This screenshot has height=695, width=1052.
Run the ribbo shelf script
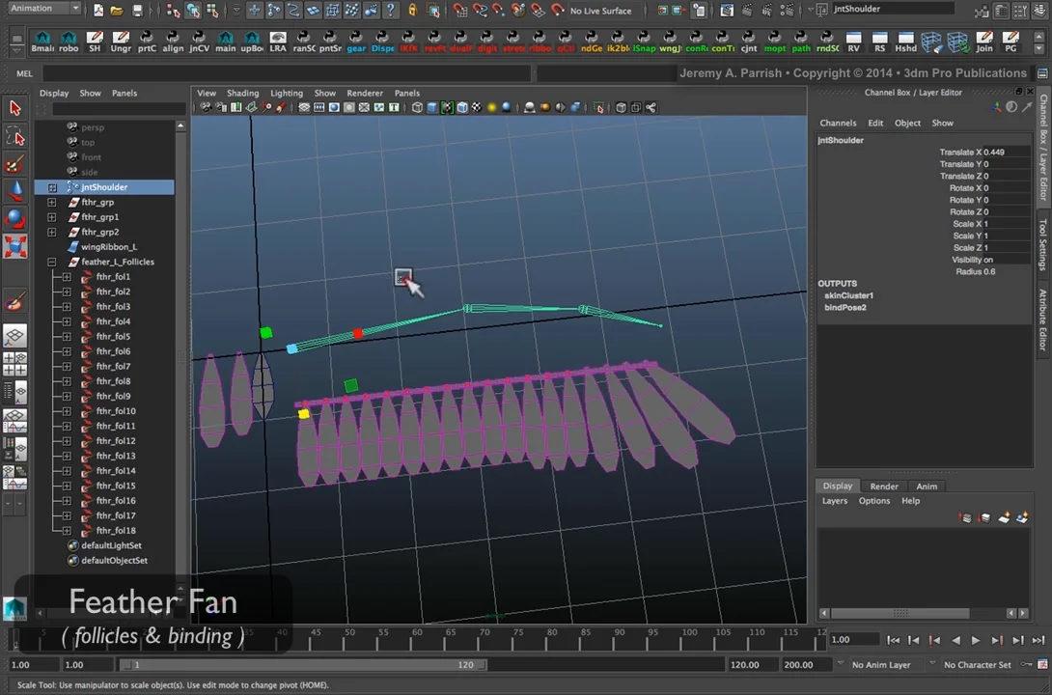click(540, 42)
